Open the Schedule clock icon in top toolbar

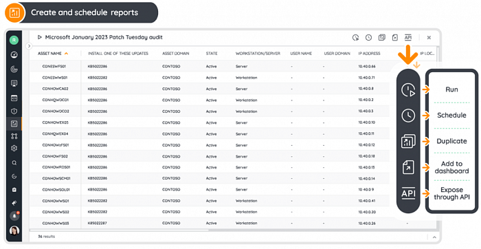click(x=368, y=37)
